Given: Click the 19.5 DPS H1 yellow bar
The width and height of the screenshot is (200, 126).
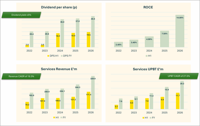Looking at the screenshot, I should coord(89,40).
